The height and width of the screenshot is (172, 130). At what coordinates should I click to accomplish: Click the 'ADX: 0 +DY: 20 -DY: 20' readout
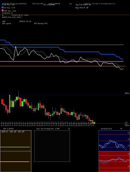click(12, 132)
